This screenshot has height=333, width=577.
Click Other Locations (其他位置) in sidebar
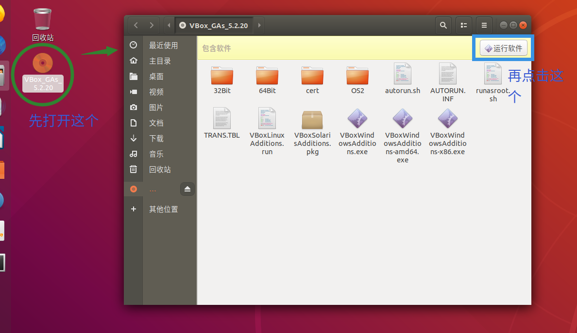coord(163,209)
